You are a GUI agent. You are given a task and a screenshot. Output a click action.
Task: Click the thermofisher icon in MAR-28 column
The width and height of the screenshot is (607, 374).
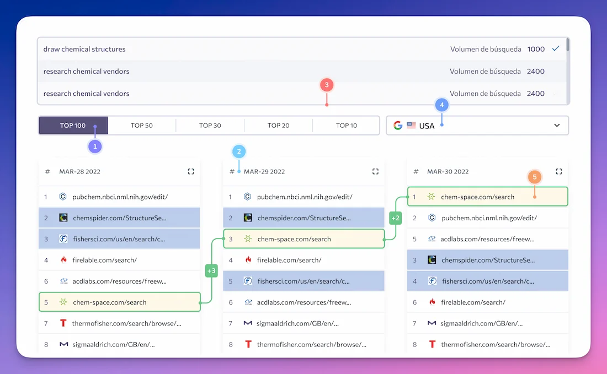point(63,323)
